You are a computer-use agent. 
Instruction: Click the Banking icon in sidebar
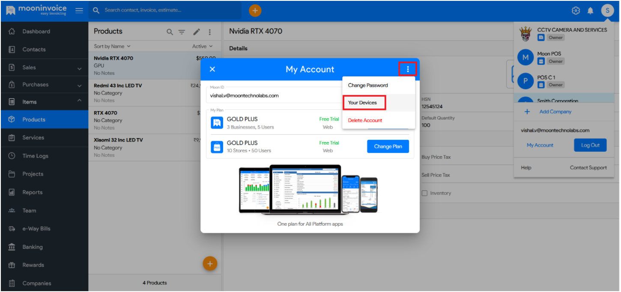[x=12, y=247]
